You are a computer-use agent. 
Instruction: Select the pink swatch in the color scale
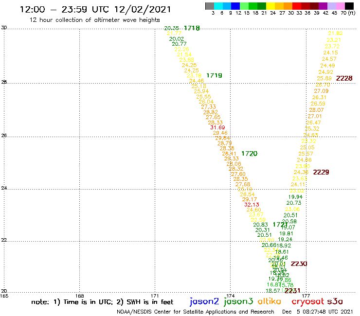(340, 6)
